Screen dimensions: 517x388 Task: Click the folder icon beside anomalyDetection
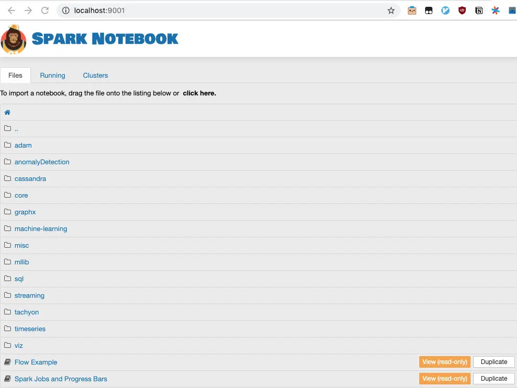click(x=8, y=161)
